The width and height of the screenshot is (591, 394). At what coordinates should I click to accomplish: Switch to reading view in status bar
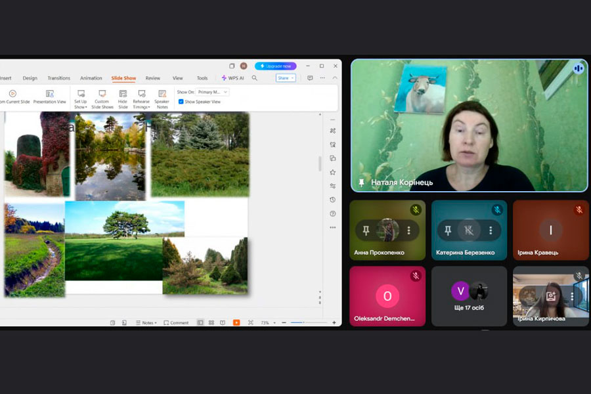(223, 322)
